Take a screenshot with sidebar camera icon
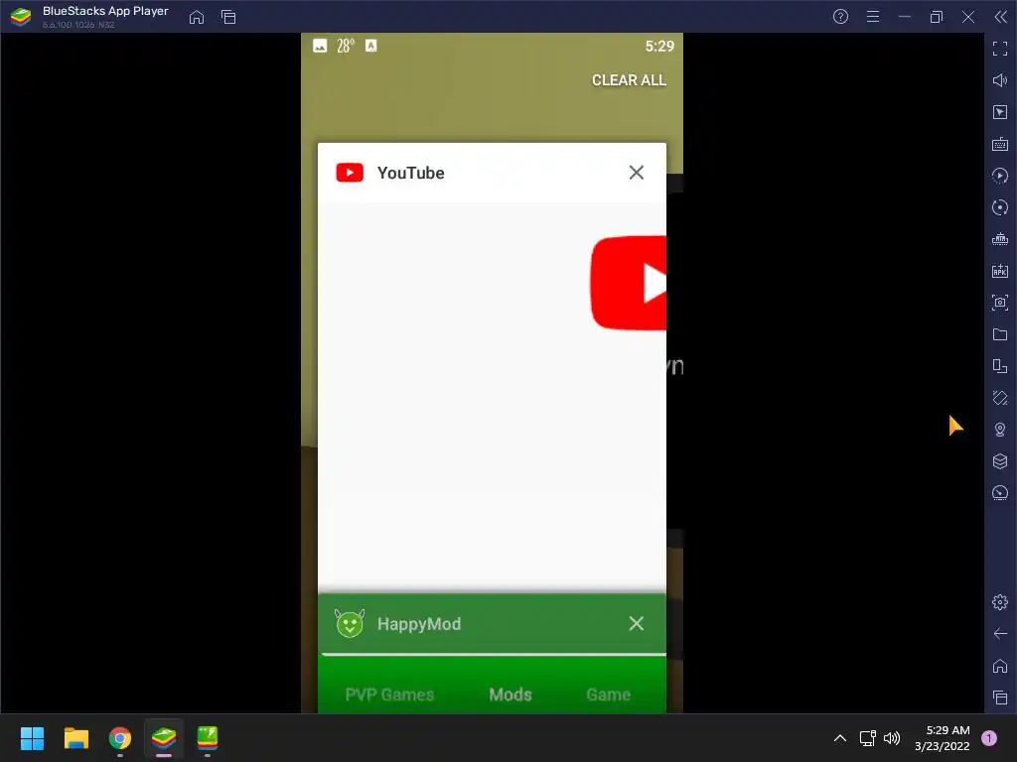Screen dimensions: 1017x762 point(1000,303)
